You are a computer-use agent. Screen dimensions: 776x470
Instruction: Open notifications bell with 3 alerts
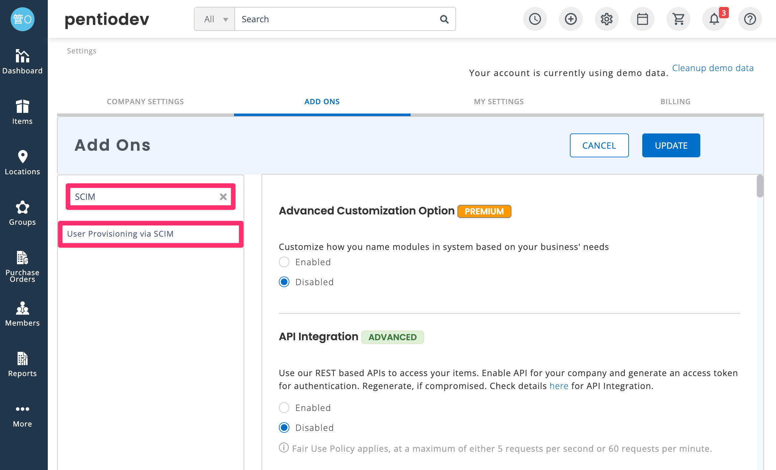tap(714, 19)
